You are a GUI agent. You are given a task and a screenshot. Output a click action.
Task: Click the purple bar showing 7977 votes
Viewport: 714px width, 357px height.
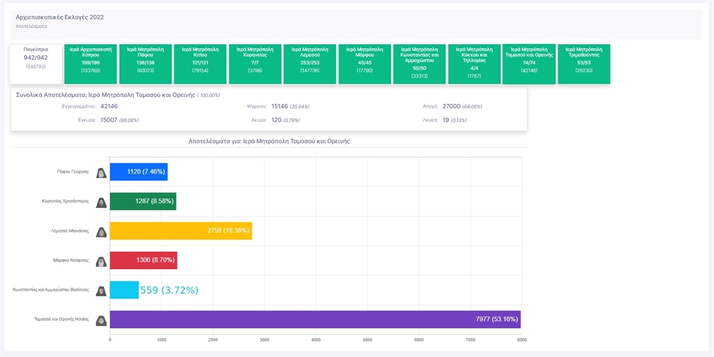point(315,320)
